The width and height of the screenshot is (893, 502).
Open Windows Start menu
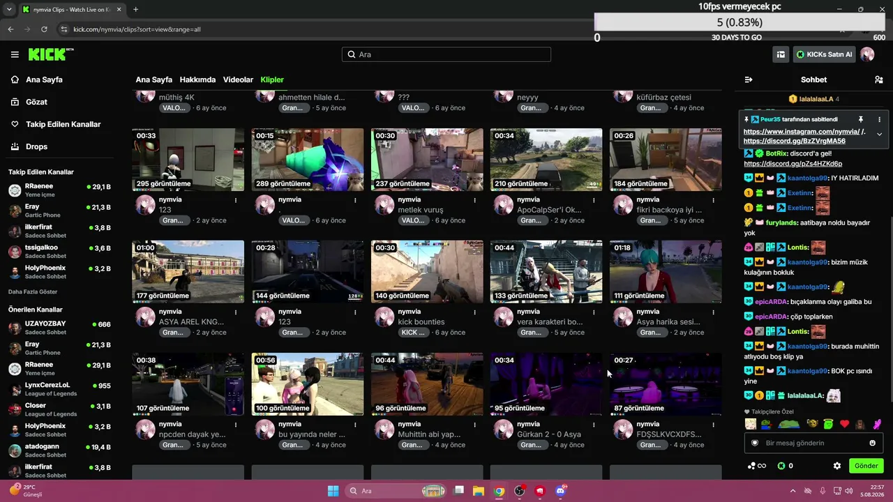point(333,491)
